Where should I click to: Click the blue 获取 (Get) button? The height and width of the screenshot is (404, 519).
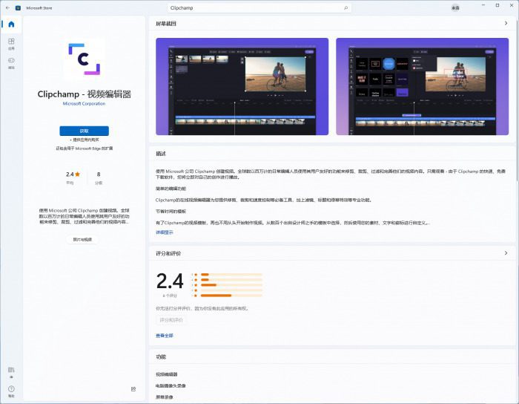(84, 131)
